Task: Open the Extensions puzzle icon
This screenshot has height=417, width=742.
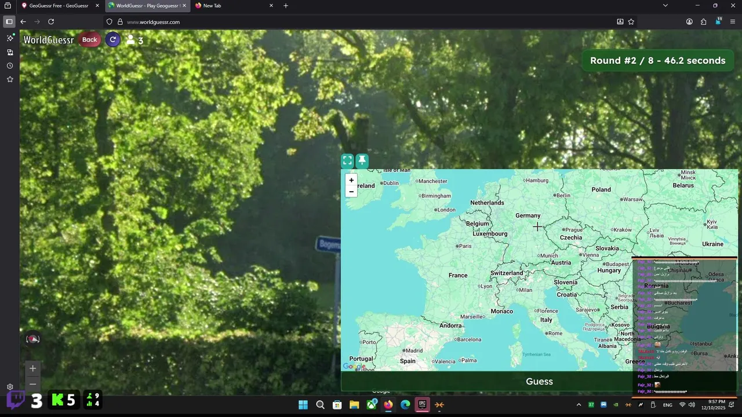Action: coord(704,21)
